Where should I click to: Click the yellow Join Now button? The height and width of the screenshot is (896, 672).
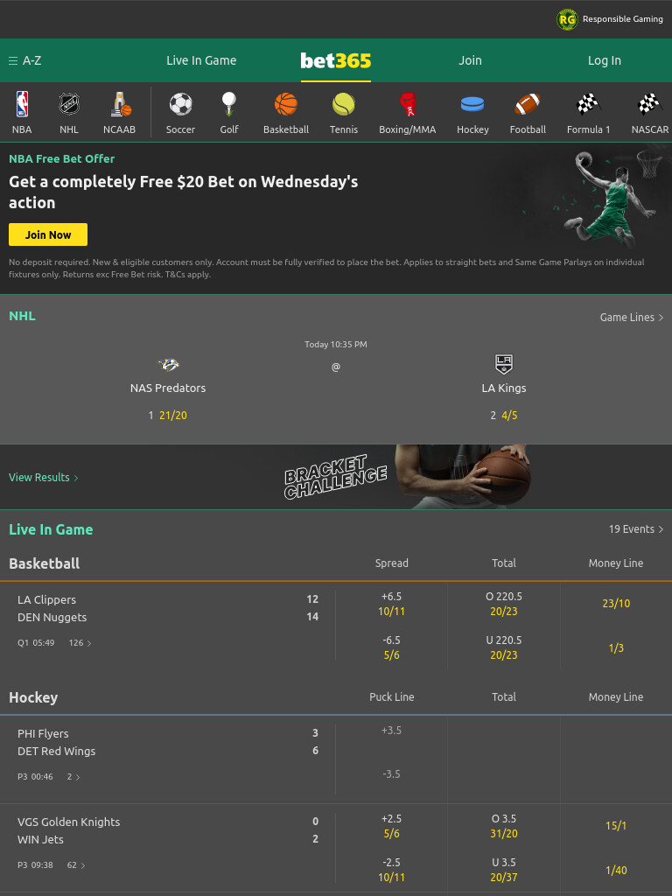tap(48, 234)
